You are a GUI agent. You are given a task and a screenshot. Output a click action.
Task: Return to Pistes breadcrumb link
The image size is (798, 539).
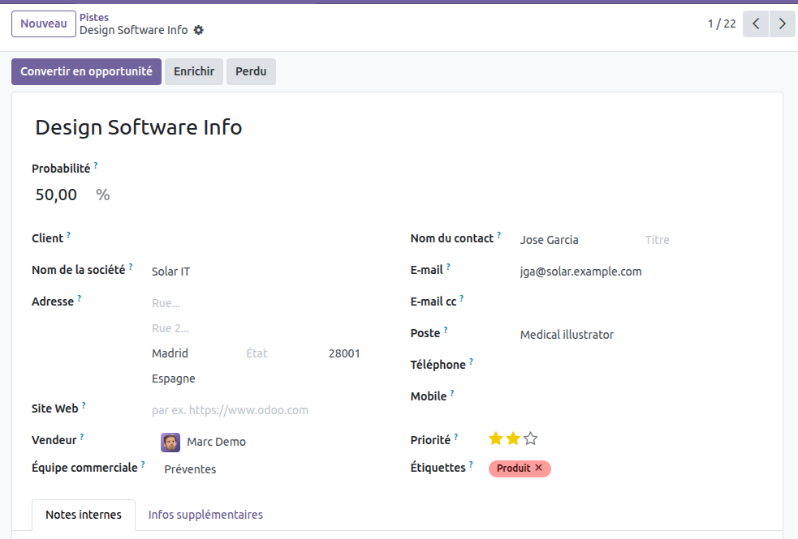pyautogui.click(x=94, y=17)
